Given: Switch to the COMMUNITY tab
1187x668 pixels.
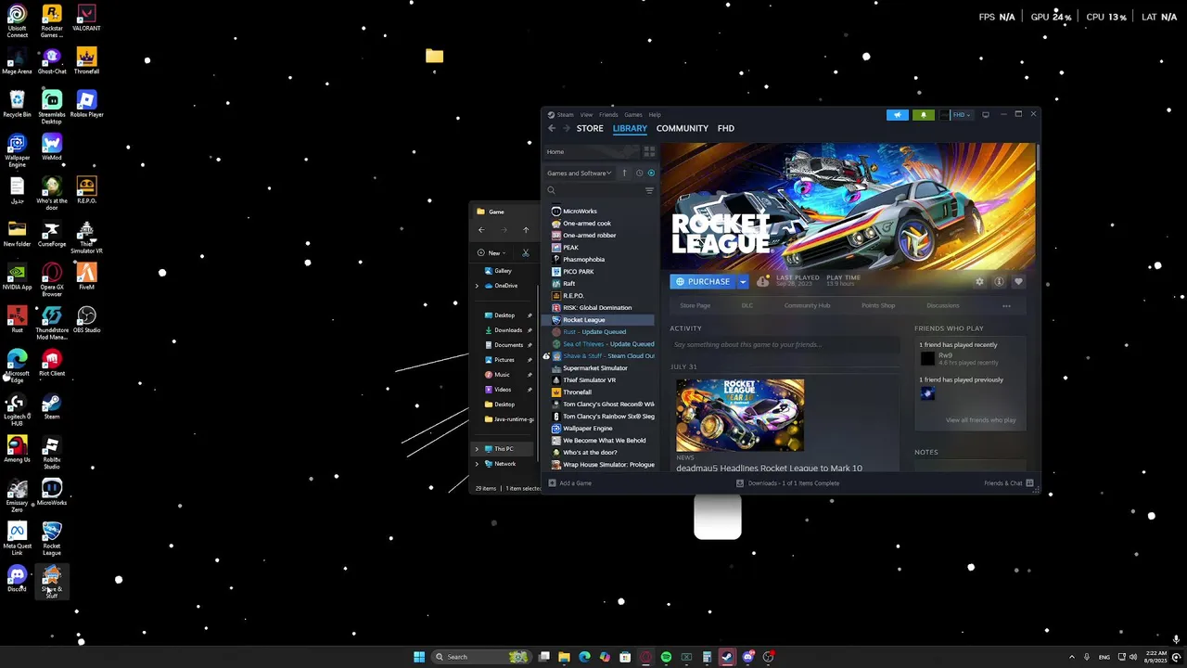Looking at the screenshot, I should click(x=683, y=129).
